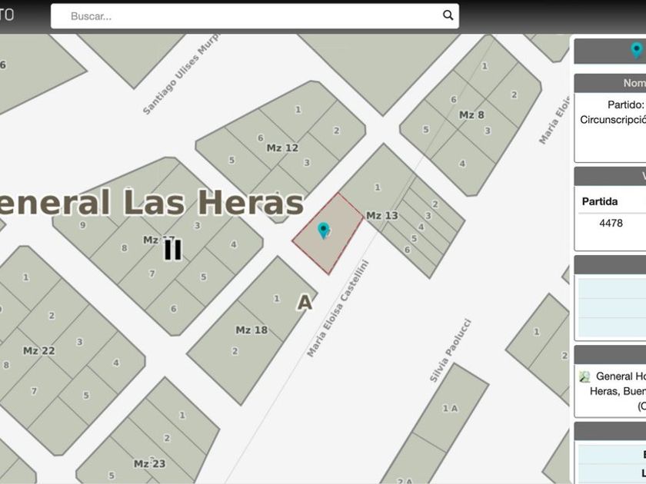
Task: Click the small map icon beside General Ho
Action: coord(584,376)
